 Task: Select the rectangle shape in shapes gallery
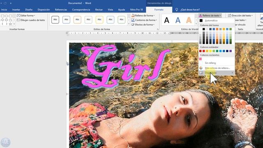coord(2,16)
